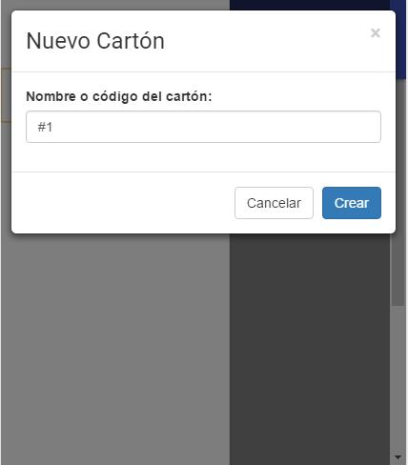Click the orange-bordered box peeking behind the dialog

click(6, 95)
